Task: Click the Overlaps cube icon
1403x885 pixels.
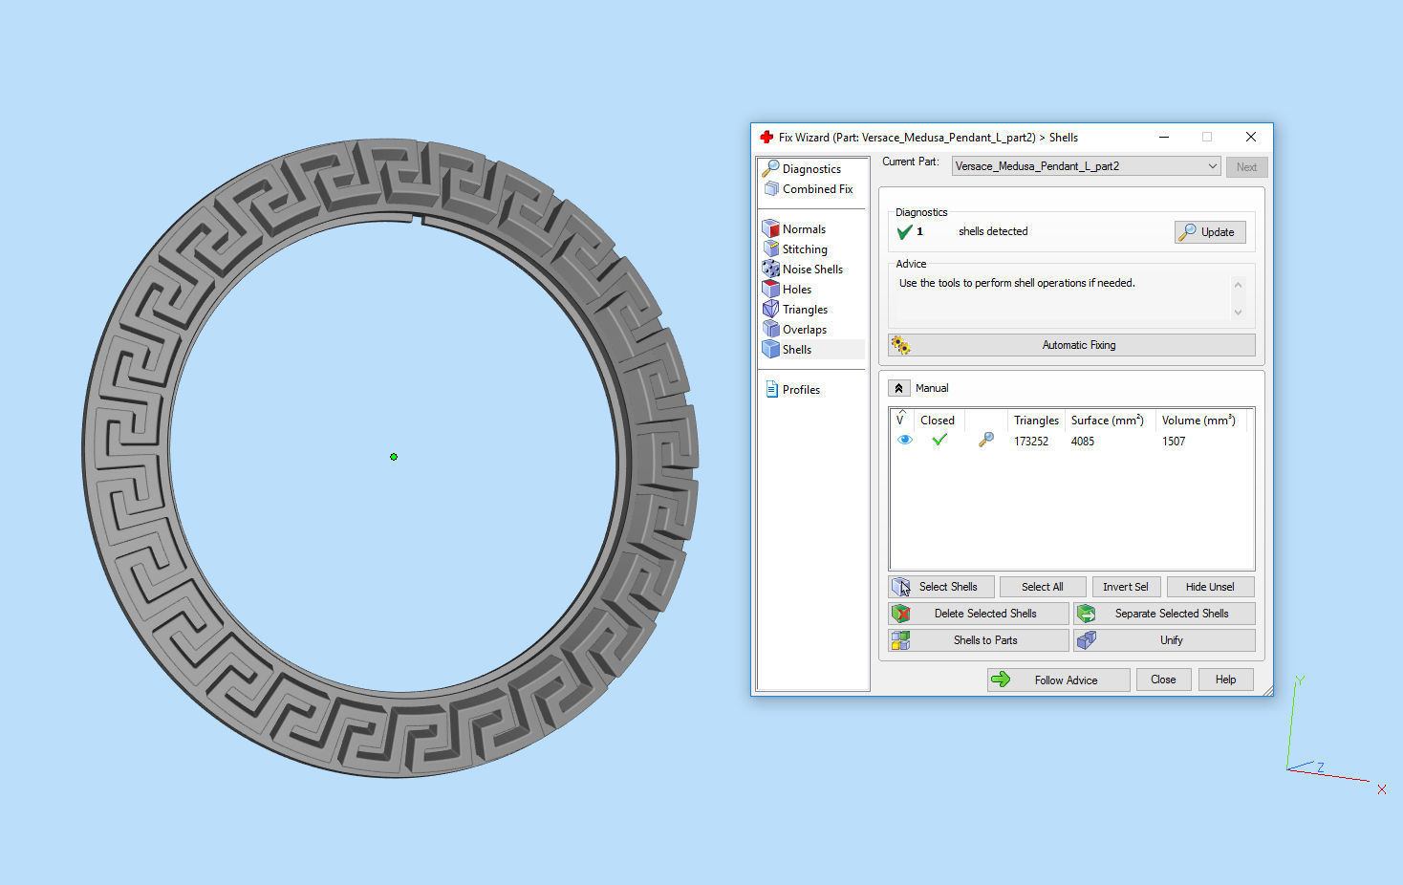Action: pyautogui.click(x=770, y=329)
